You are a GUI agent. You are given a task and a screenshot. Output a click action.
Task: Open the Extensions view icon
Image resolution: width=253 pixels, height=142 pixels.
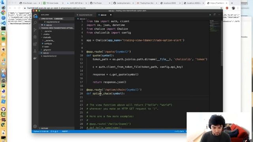point(35,44)
